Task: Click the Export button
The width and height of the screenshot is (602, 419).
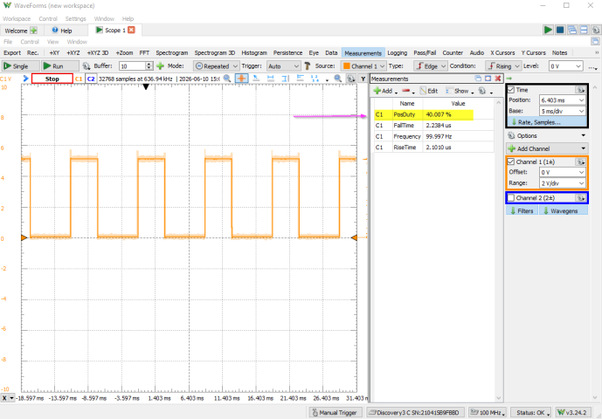Action: (12, 53)
